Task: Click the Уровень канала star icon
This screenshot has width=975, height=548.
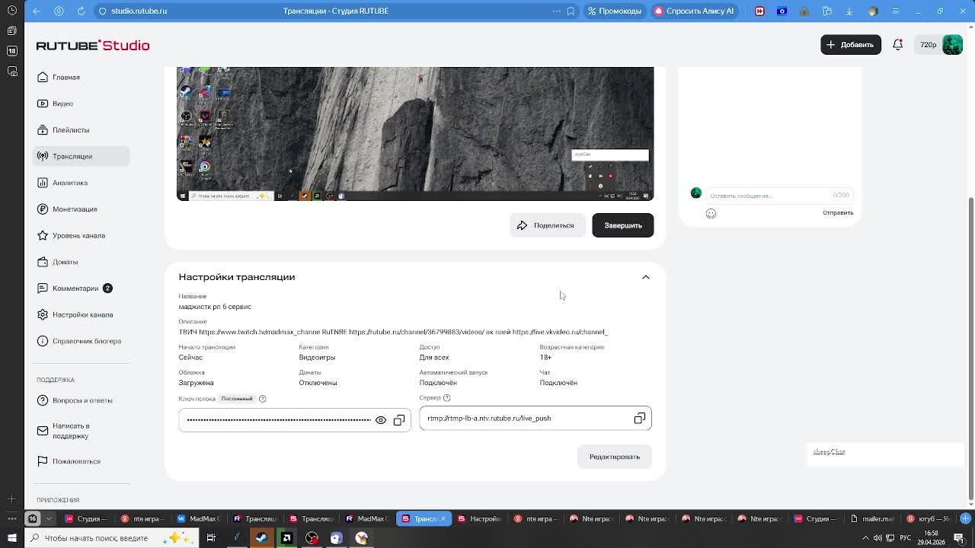Action: 43,235
